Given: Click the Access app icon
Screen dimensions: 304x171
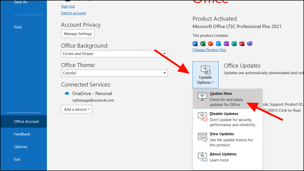Looking at the screenshot, I should [242, 44].
